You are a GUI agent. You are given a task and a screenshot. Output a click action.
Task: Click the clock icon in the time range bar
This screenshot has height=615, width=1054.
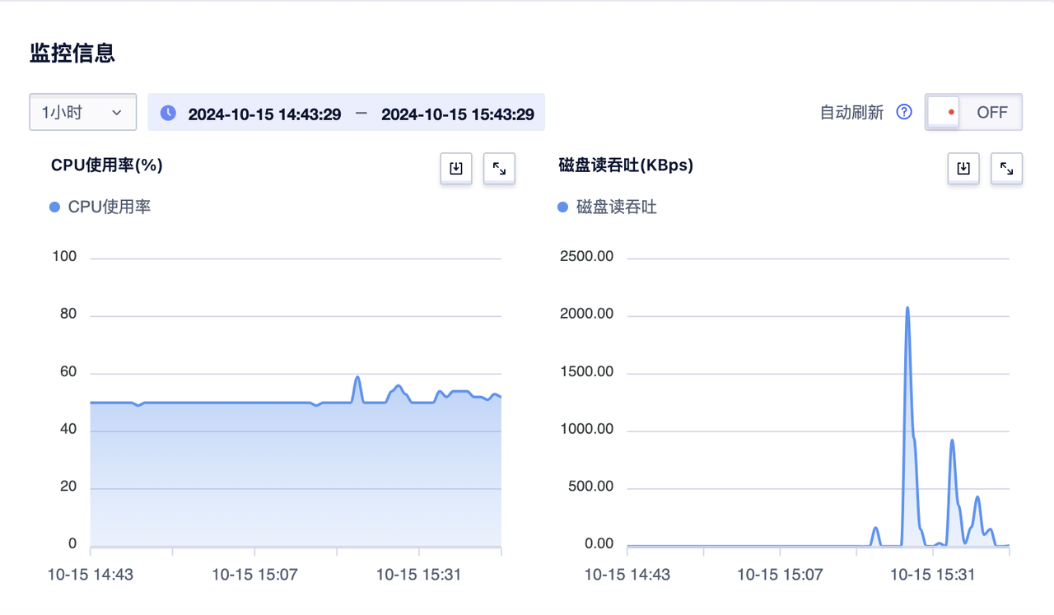(x=167, y=113)
